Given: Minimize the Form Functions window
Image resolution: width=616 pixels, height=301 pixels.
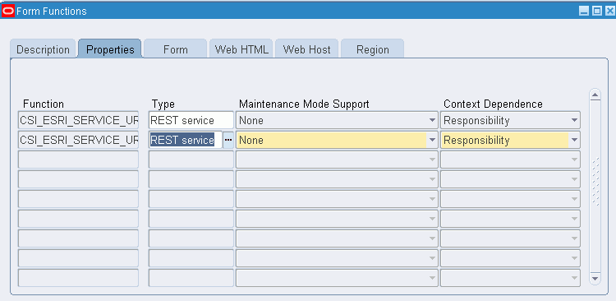Looking at the screenshot, I should (x=584, y=12).
